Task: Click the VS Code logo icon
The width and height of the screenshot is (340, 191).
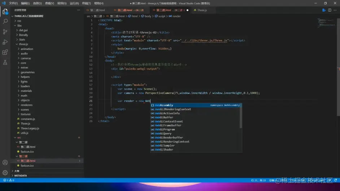Action: 4,3
